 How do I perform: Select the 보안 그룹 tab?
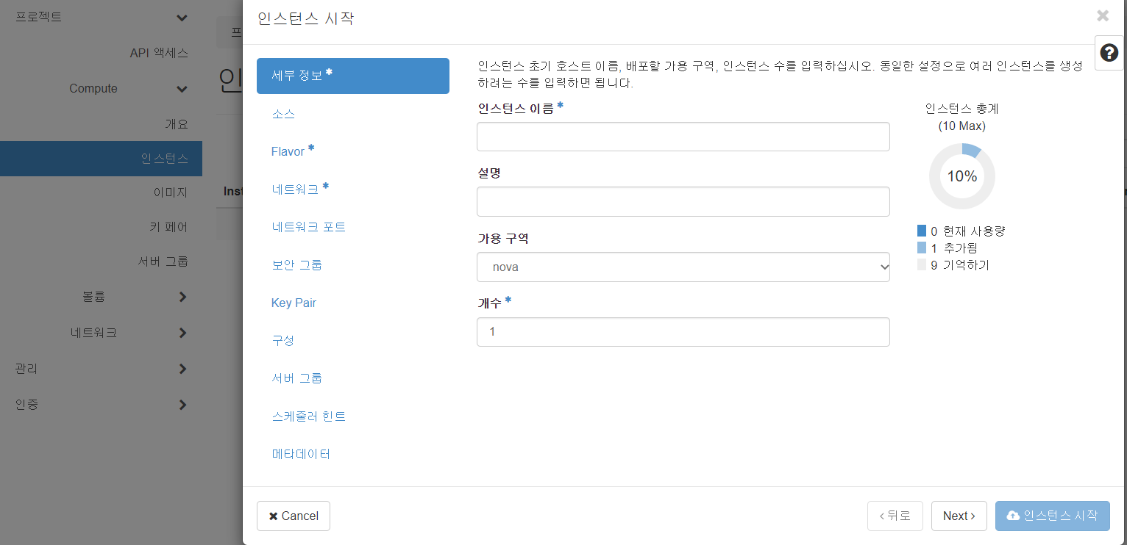click(296, 264)
